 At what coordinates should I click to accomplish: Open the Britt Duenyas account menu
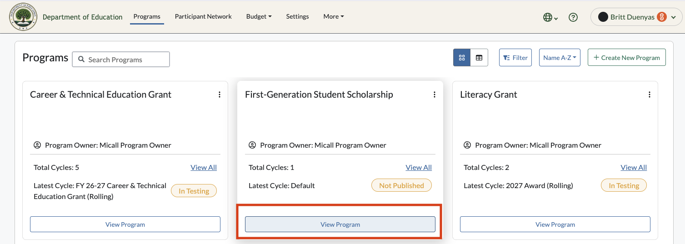coord(636,17)
